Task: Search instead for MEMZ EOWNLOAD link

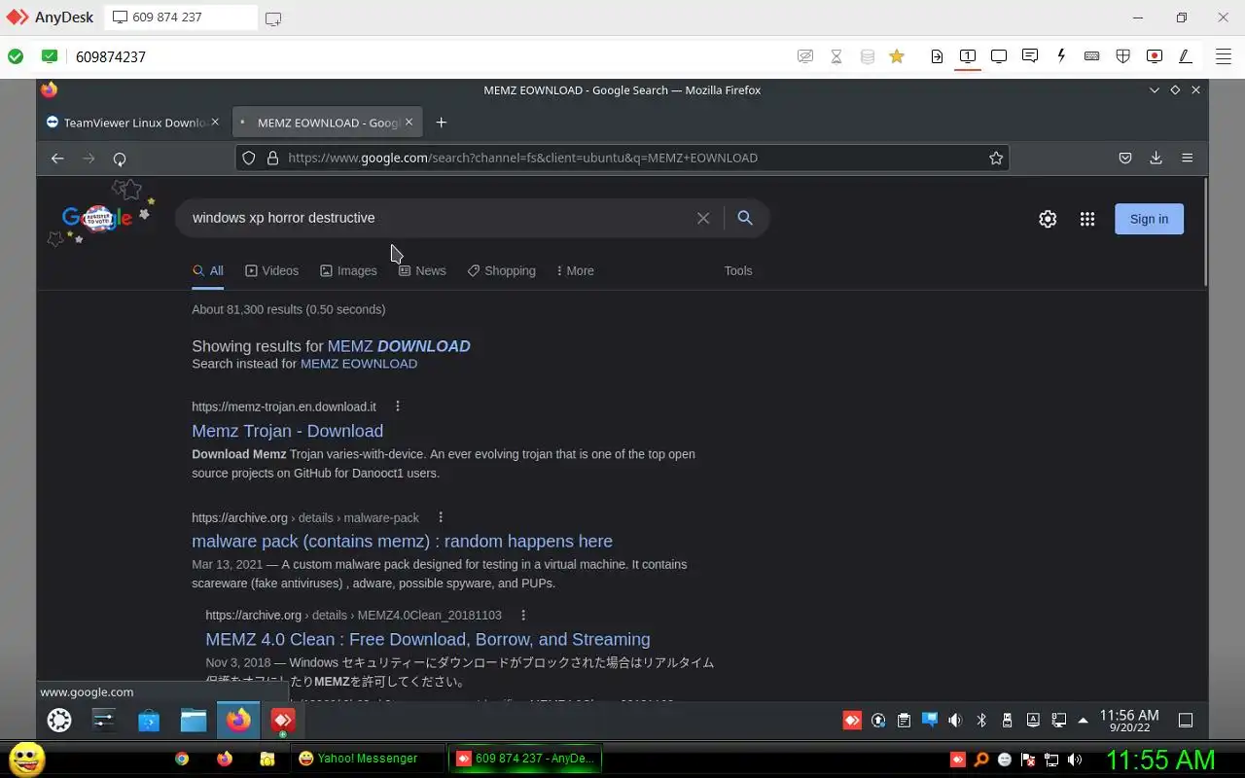Action: click(x=359, y=364)
